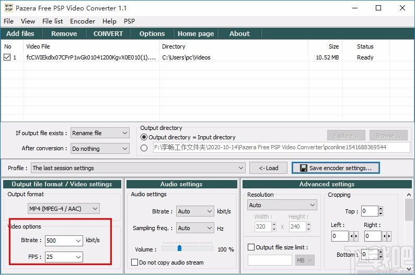Select the custom output path radio button
The image size is (415, 275).
(x=144, y=148)
